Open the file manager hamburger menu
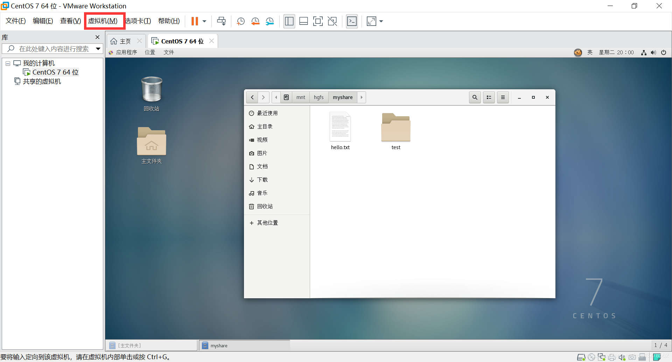 [503, 97]
